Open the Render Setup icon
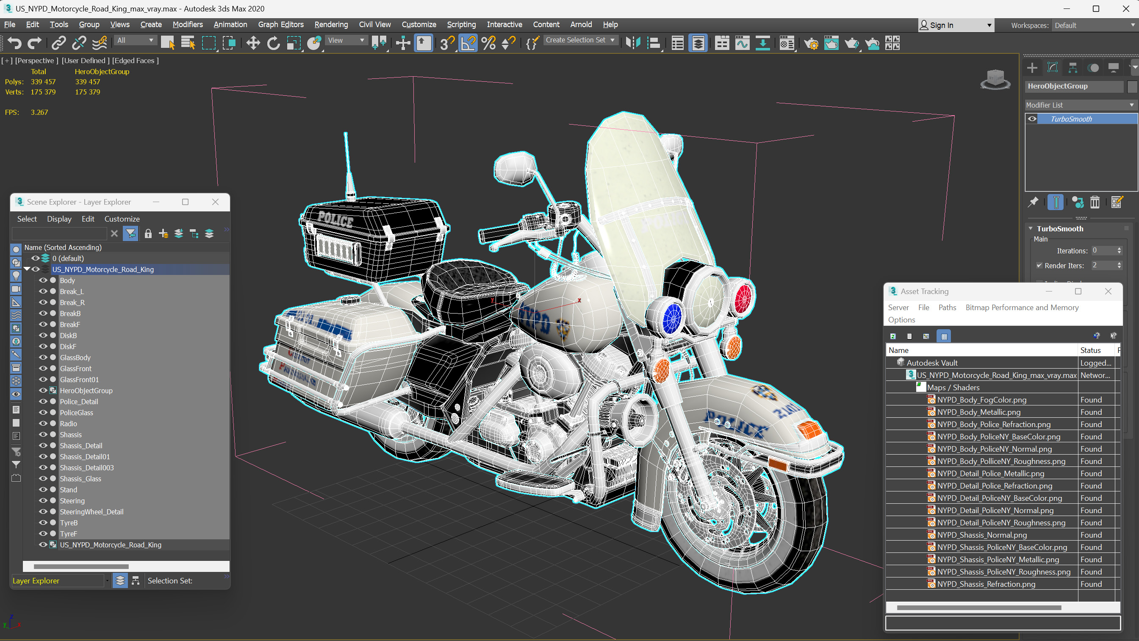The image size is (1139, 641). point(811,43)
